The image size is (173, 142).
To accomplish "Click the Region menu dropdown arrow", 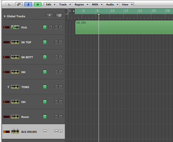I will (x=87, y=5).
